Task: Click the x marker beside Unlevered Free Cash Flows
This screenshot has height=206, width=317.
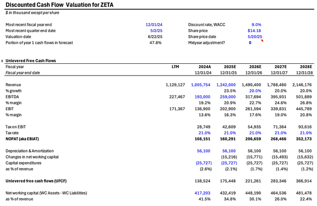Action: point(2,61)
